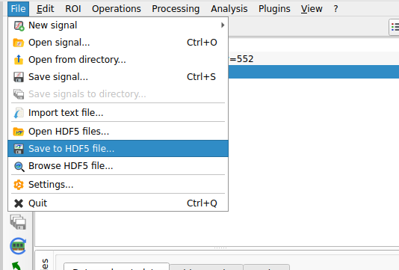
Task: Click the Browse HDF5 magnifier icon
Action: [19, 166]
